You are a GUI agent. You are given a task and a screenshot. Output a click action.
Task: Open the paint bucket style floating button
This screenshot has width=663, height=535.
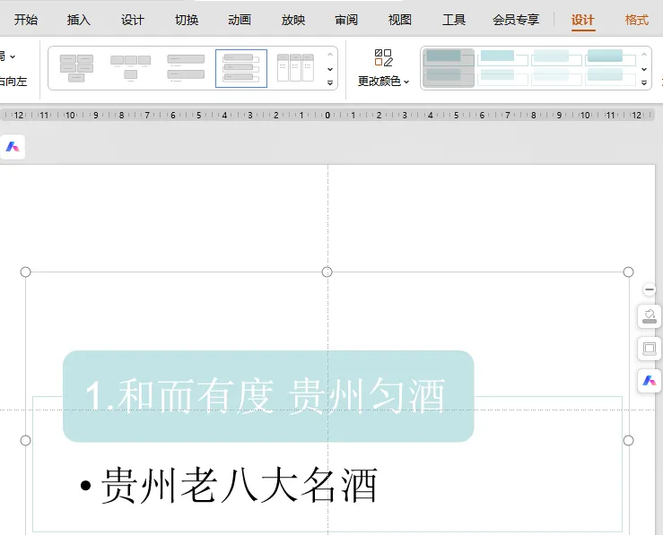[x=650, y=316]
